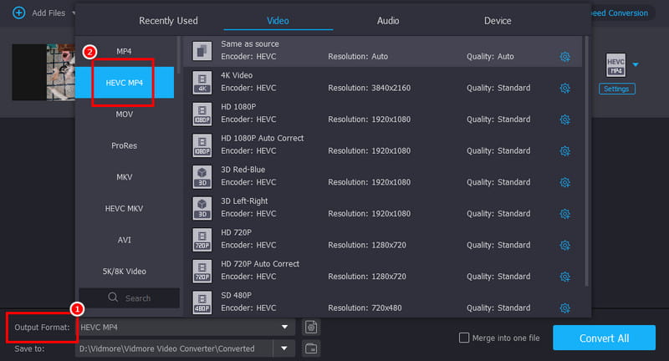Open settings gear for 4K Video preset
Viewport: 669px width, 361px height.
[564, 88]
